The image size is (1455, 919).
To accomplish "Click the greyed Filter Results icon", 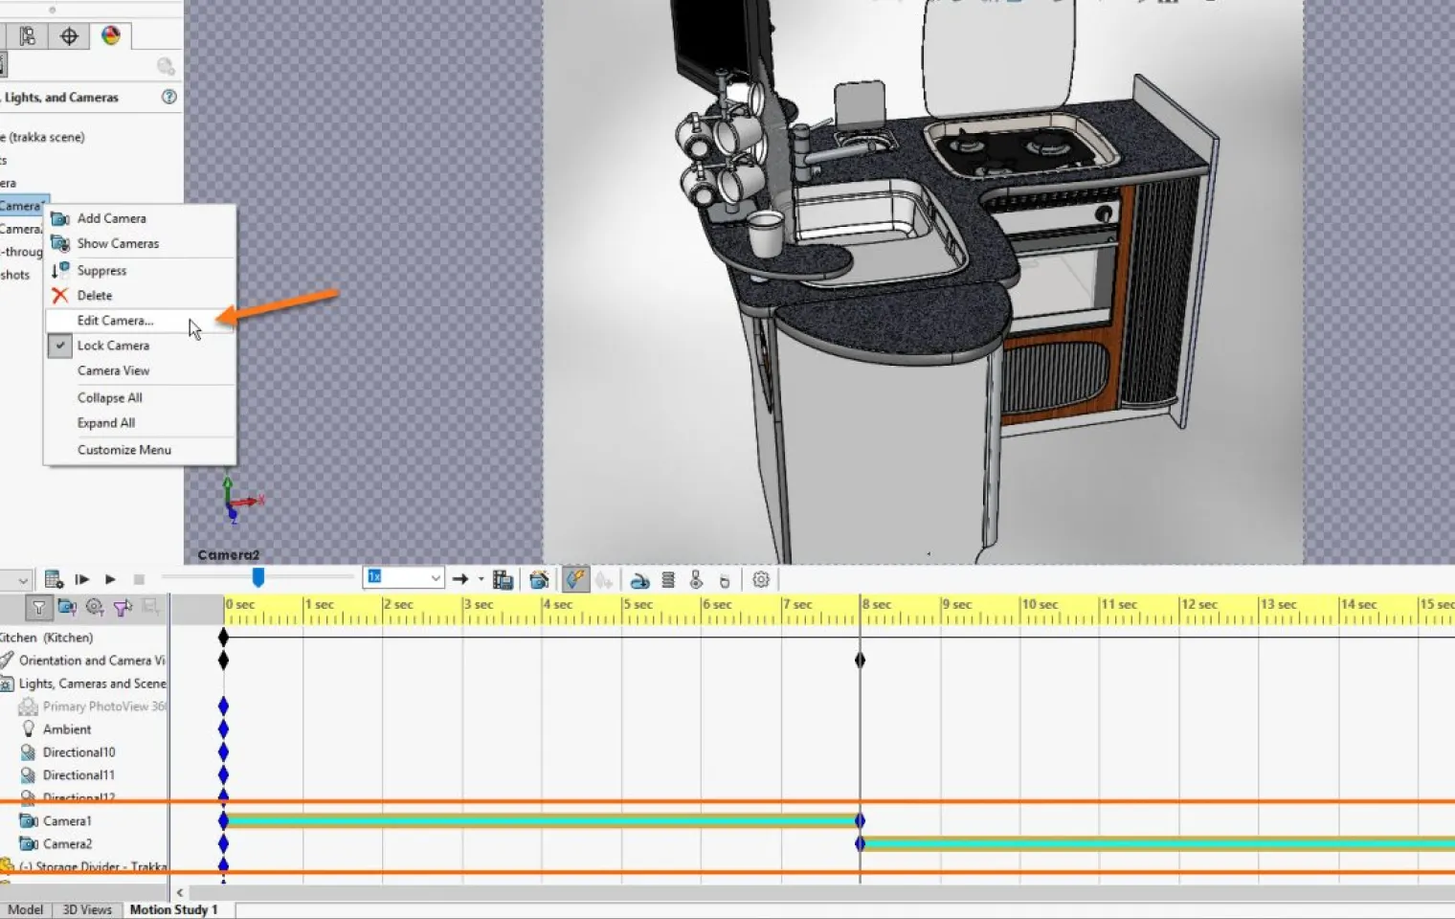I will click(x=150, y=607).
